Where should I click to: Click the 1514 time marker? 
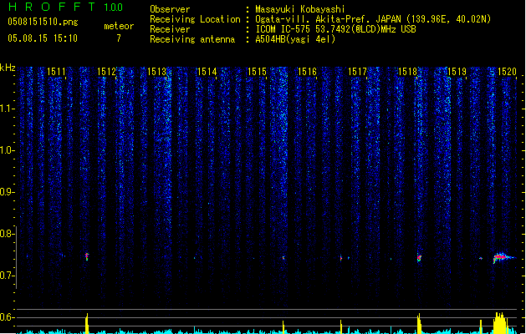207,72
